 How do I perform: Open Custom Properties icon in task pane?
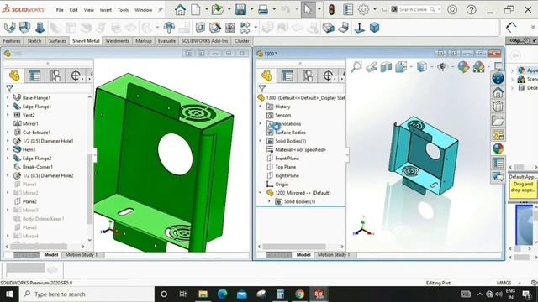(x=498, y=163)
